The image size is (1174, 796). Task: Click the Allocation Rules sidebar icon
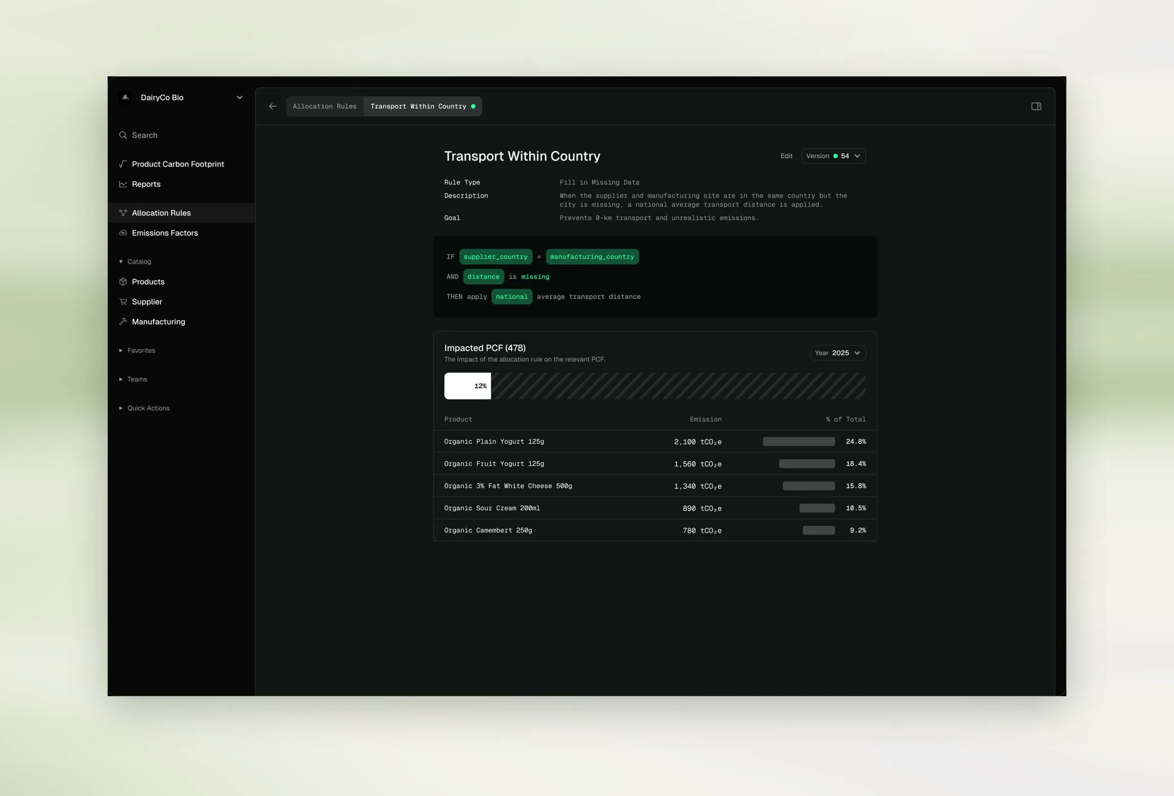pyautogui.click(x=123, y=213)
